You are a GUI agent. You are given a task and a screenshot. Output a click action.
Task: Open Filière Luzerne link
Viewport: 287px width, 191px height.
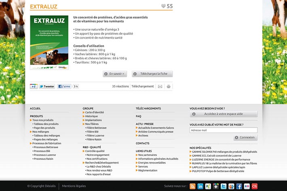tap(95, 135)
